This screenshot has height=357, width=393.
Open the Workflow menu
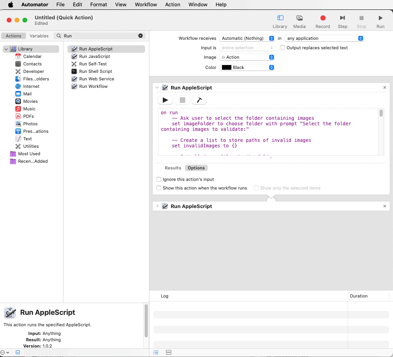coord(146,4)
